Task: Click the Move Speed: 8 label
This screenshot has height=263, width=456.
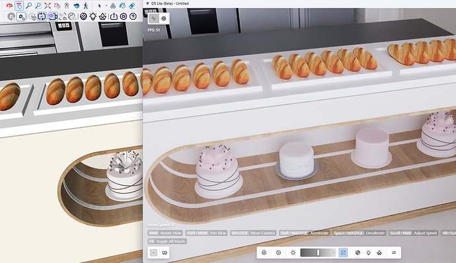Action: click(x=161, y=225)
